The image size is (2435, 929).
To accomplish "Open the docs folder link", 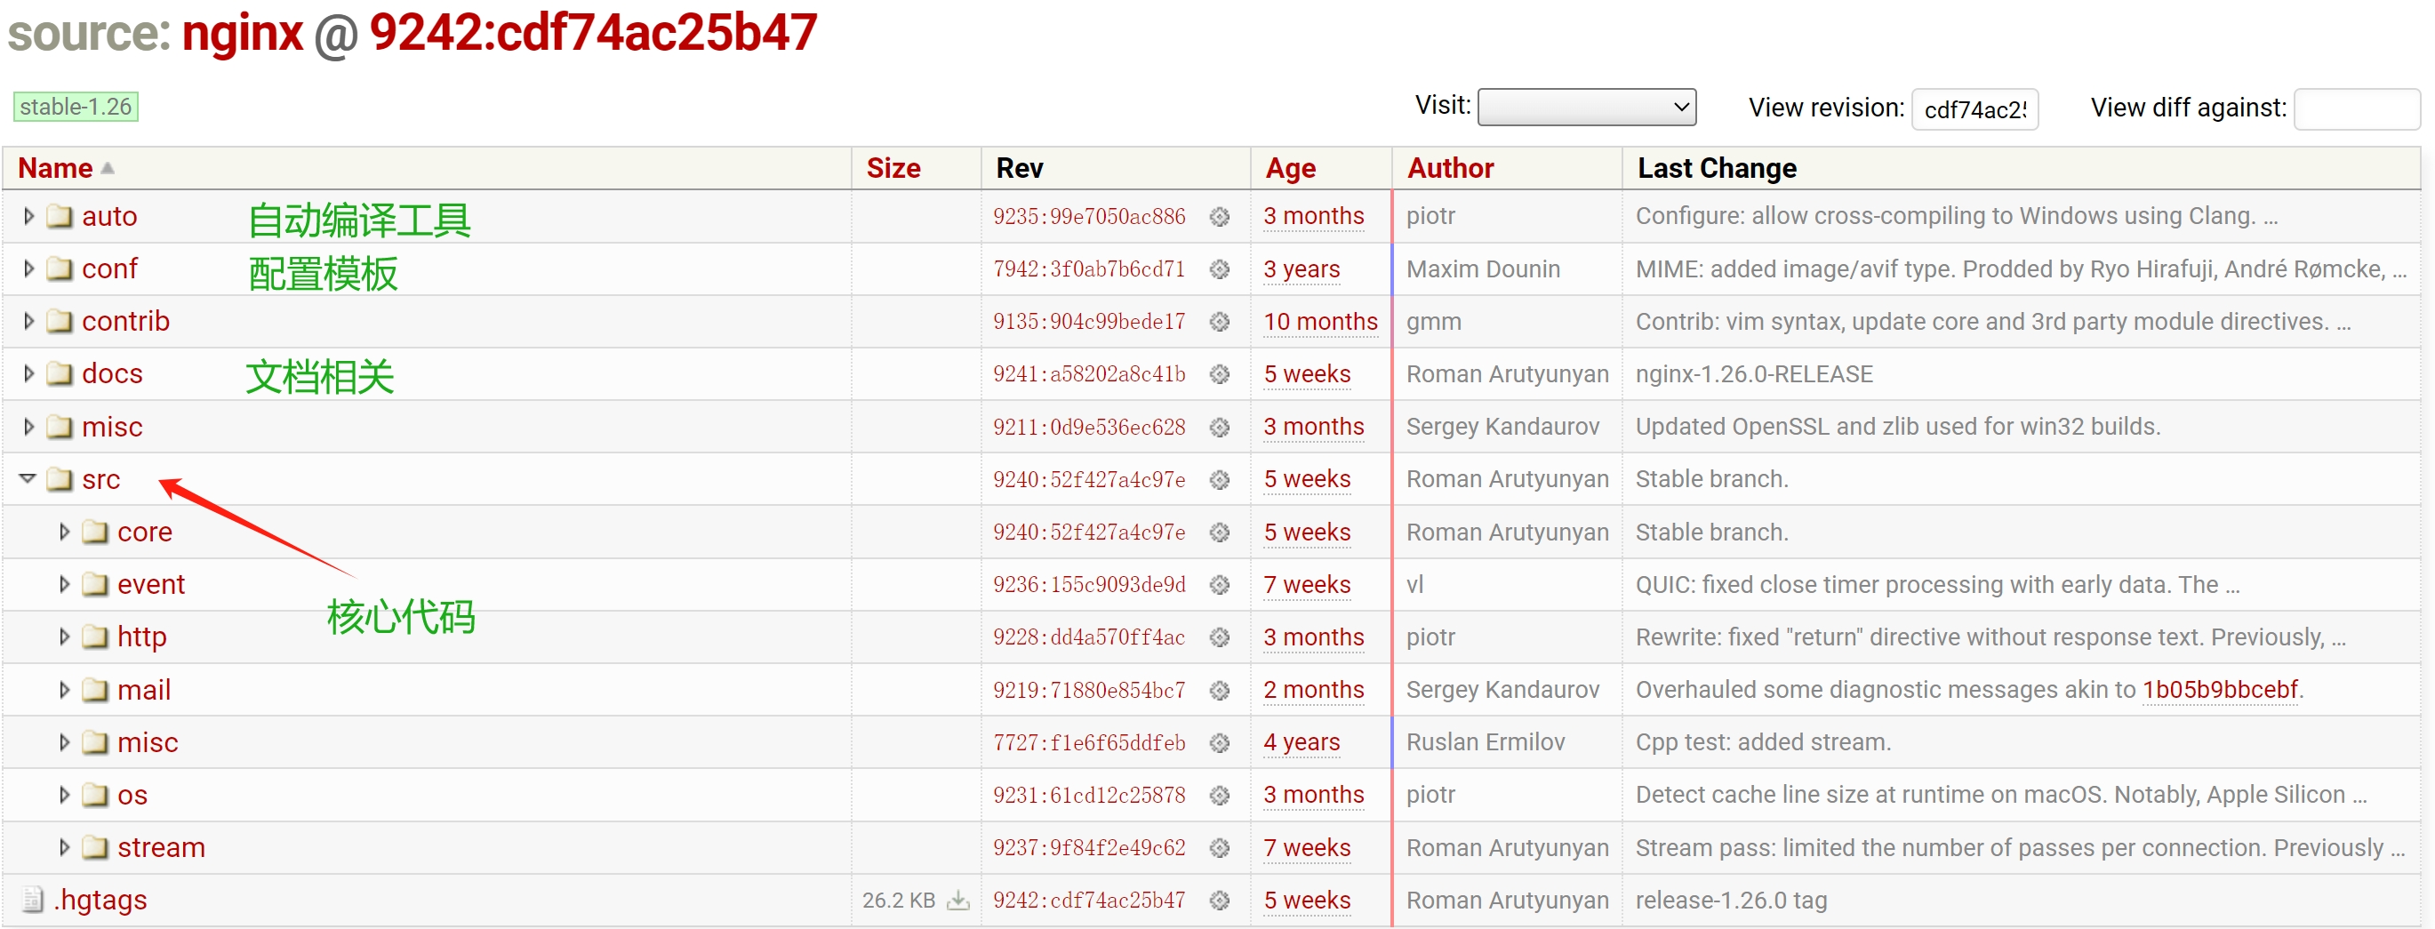I will click(x=111, y=374).
